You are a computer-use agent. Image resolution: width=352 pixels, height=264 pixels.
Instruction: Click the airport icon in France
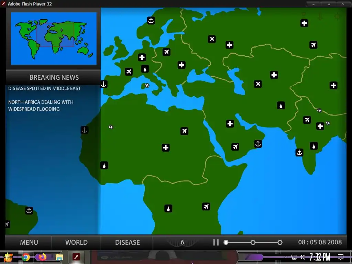pyautogui.click(x=129, y=71)
